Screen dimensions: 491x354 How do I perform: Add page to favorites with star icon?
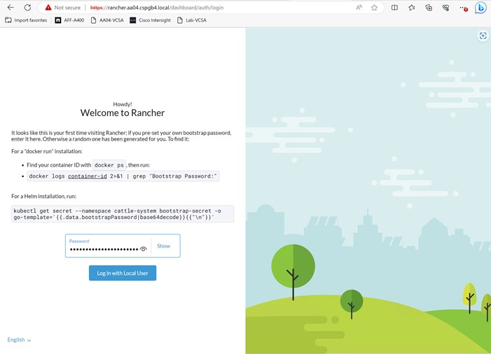pyautogui.click(x=374, y=8)
